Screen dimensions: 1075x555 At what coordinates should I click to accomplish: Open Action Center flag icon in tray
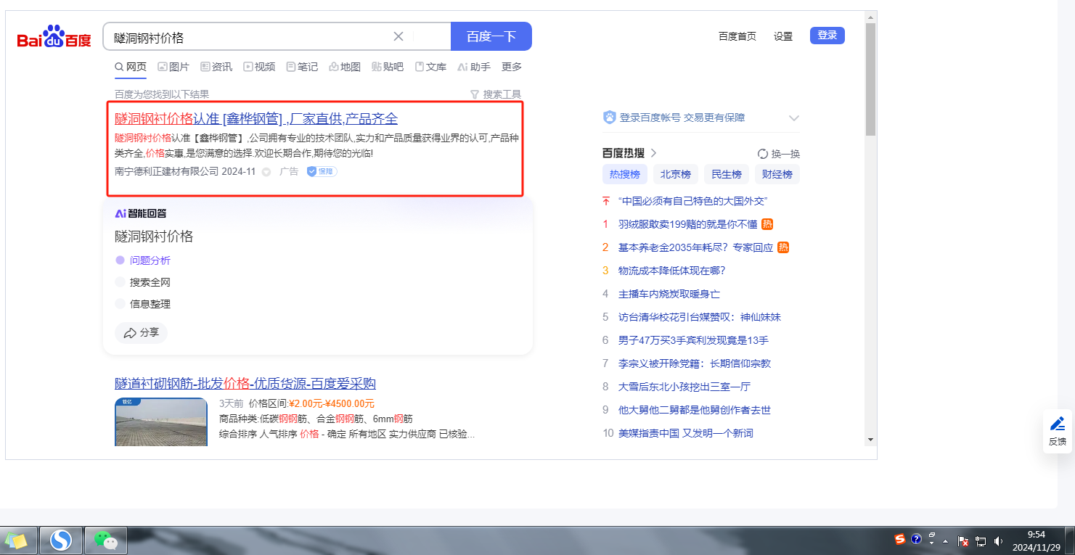point(964,541)
